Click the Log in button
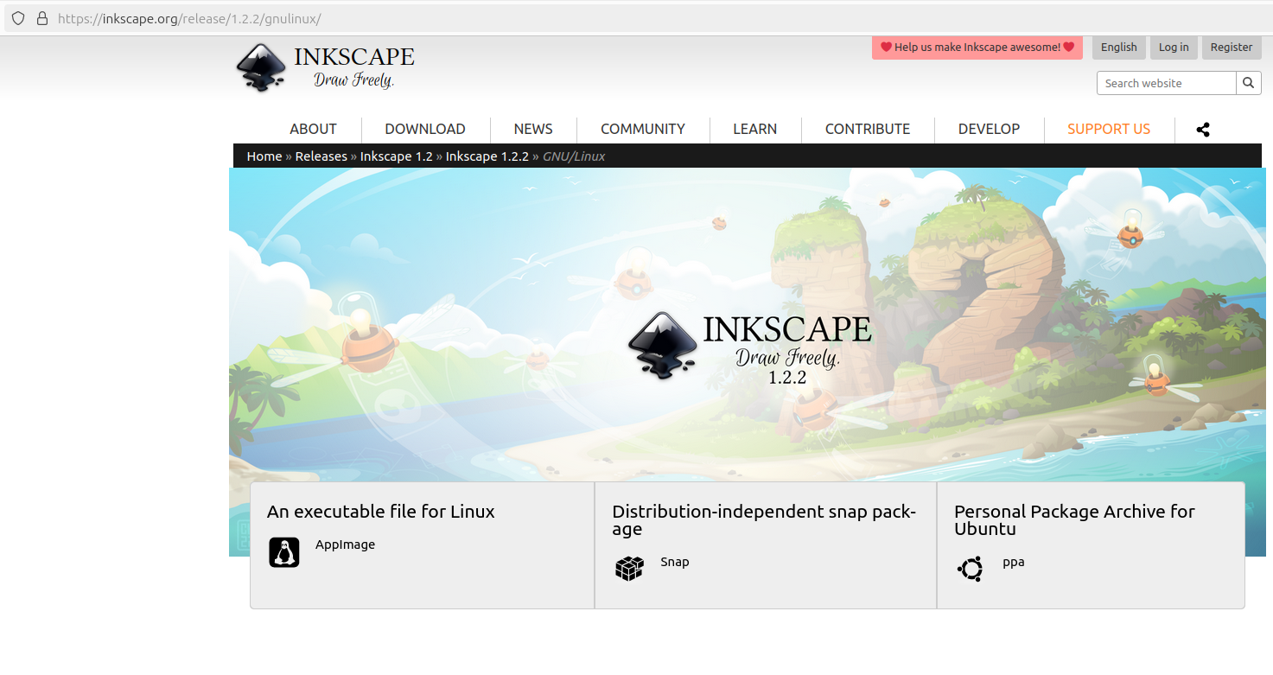The image size is (1273, 675). point(1173,47)
